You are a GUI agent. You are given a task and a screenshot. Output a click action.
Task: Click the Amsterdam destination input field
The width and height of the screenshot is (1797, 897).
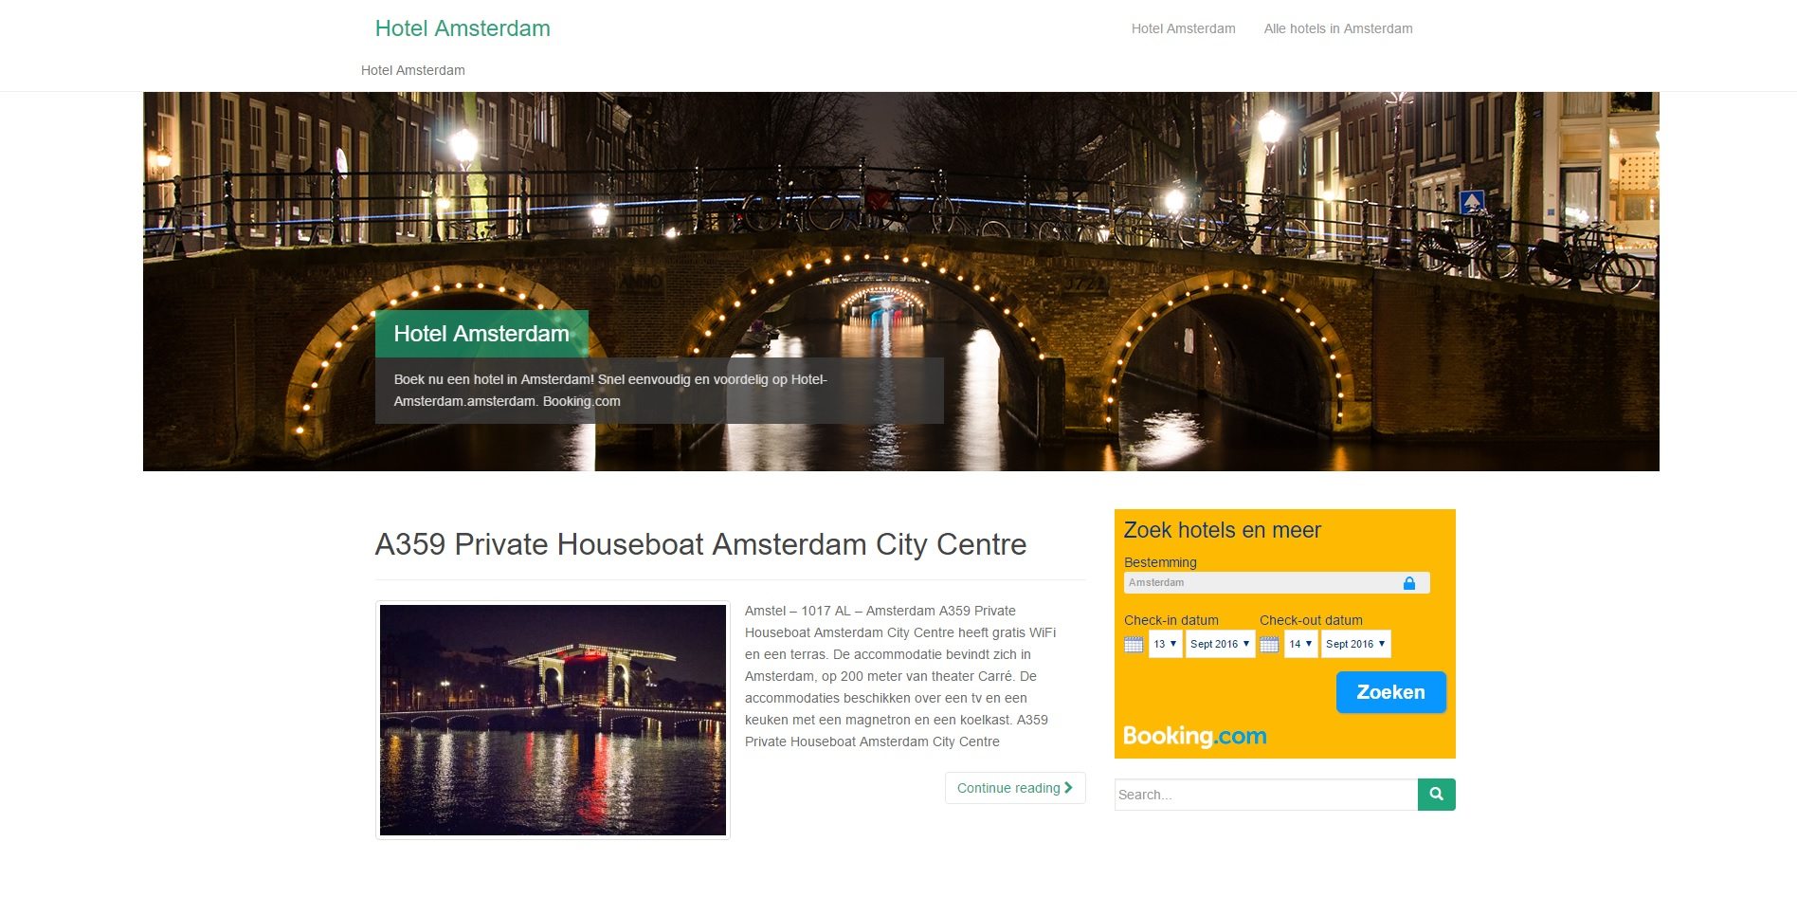[1276, 583]
